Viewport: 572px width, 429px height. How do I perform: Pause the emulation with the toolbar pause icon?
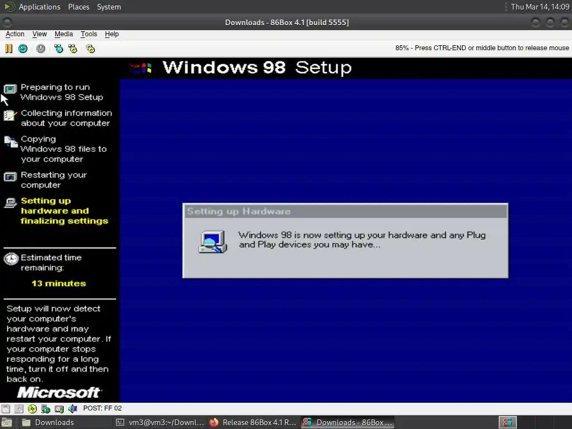pos(9,49)
